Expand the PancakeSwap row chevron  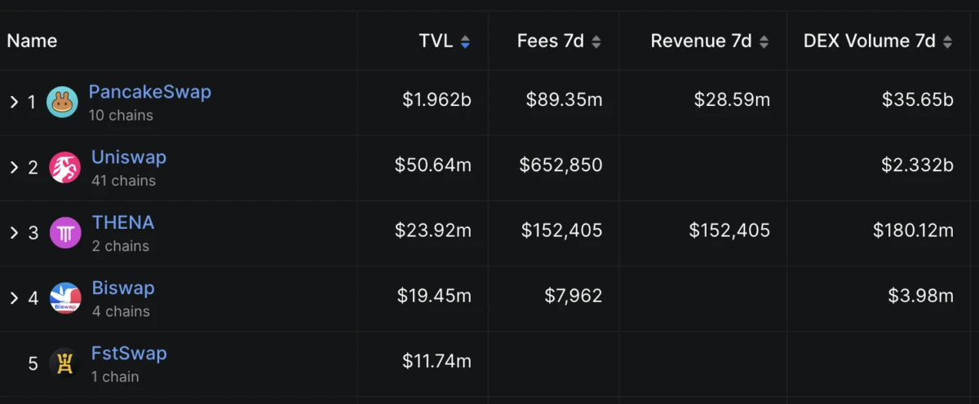coord(14,102)
